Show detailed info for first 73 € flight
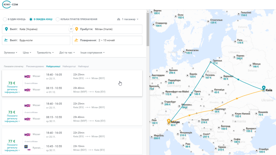The height and width of the screenshot is (155, 276). click(x=12, y=89)
